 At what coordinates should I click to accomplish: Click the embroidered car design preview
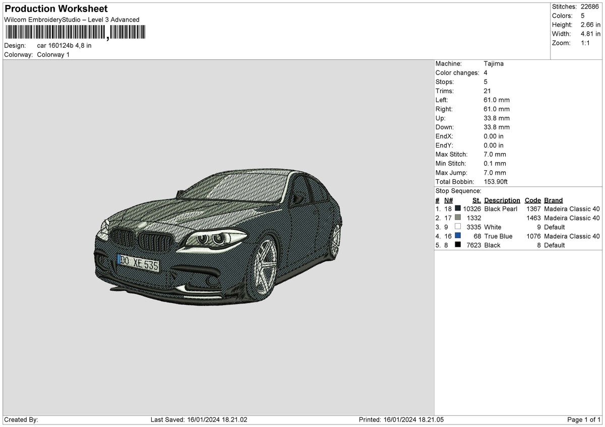coord(218,238)
